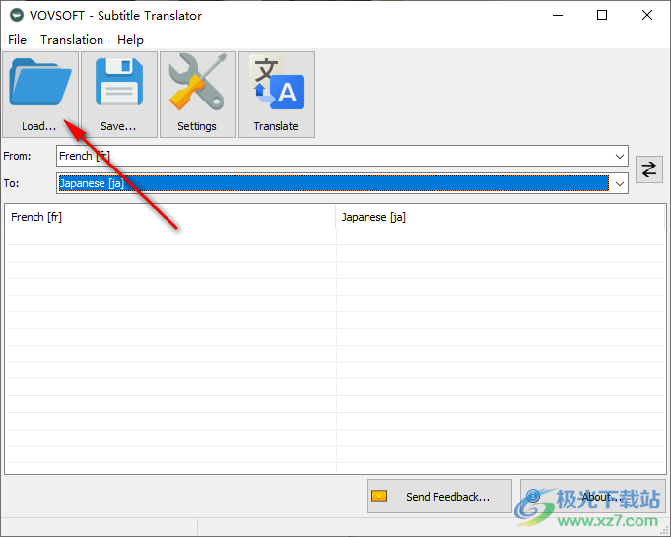The image size is (671, 537).
Task: Select the French [fr] From combo box field
Action: (x=342, y=156)
